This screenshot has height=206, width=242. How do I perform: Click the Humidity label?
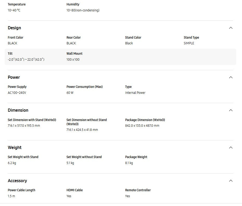[73, 4]
